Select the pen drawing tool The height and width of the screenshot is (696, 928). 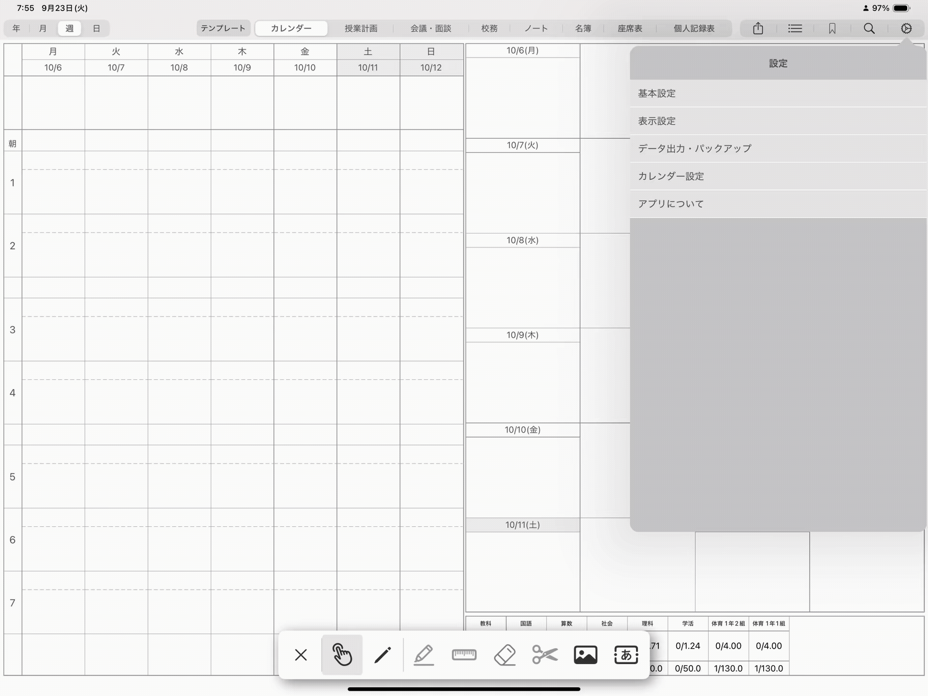[x=382, y=655]
